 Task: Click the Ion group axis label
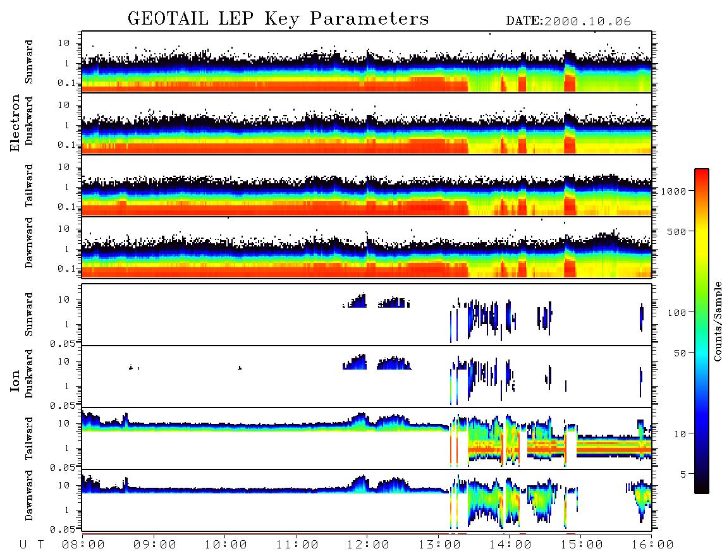pos(15,380)
